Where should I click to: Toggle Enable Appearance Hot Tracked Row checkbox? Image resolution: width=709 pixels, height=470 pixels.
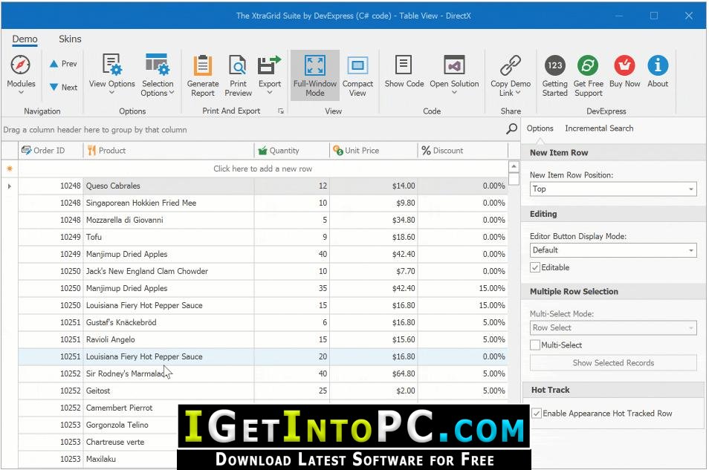pos(537,414)
